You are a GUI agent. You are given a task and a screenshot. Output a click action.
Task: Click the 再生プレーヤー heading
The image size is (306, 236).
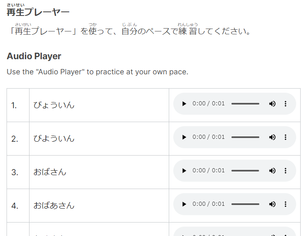38,12
